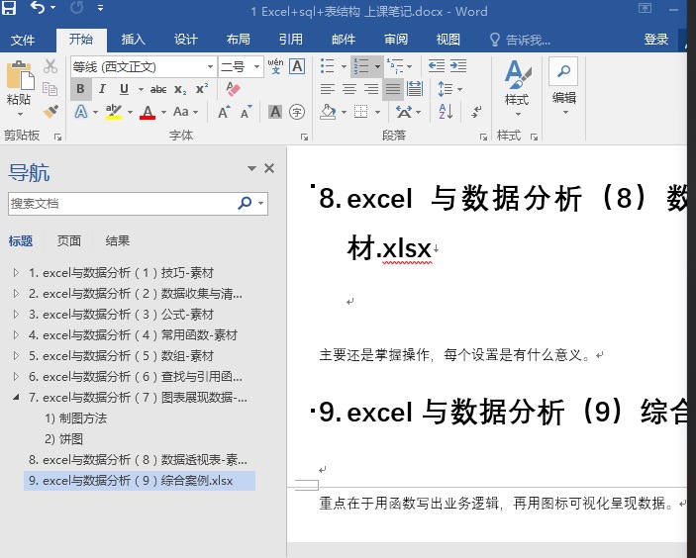Viewport: 696px width, 558px height.
Task: Open the 字体 dialog launcher
Action: coord(304,138)
